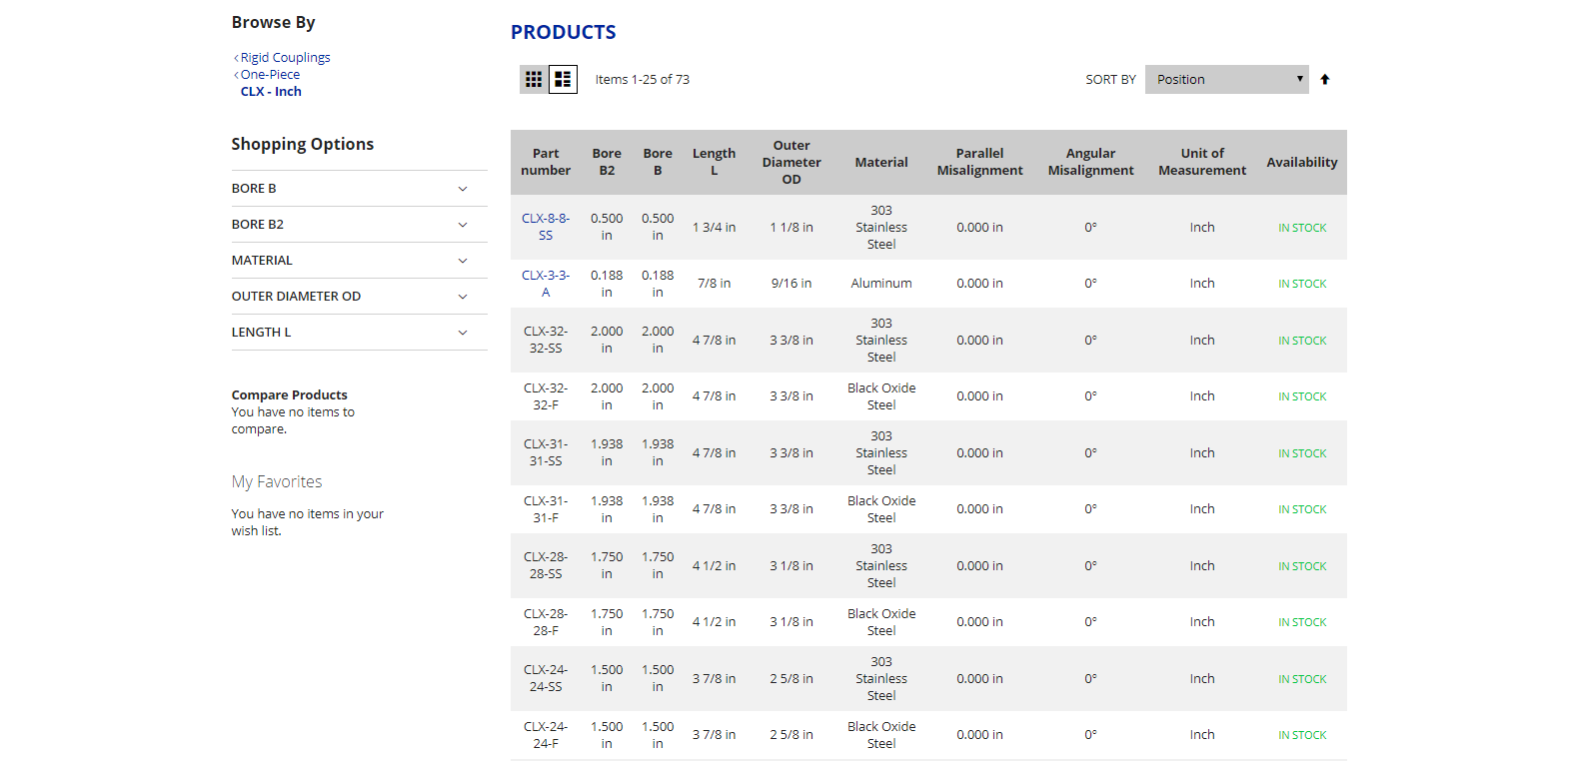Expand the OUTER DIAMETER OD filter

[x=360, y=297]
